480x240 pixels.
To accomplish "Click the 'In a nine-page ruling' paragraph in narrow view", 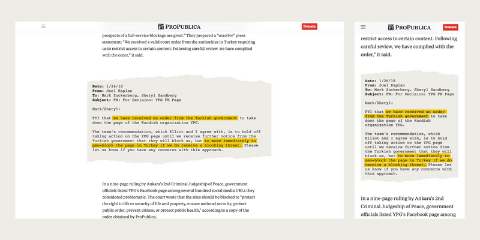I will (408, 206).
